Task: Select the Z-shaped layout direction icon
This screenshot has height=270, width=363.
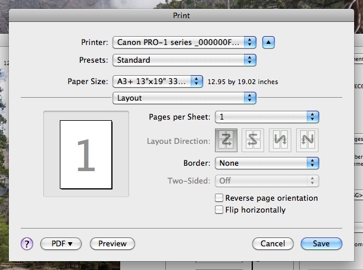Action: click(227, 140)
